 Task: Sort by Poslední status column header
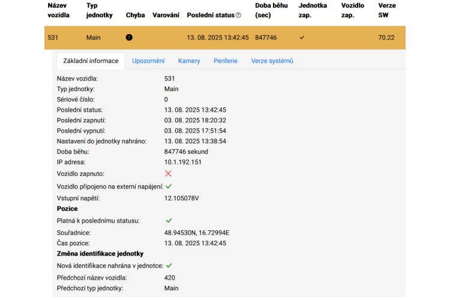(211, 15)
